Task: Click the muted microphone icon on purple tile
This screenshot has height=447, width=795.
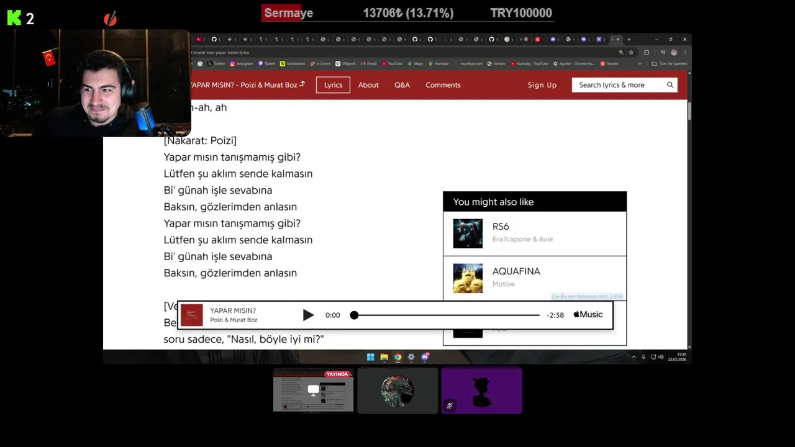Action: [450, 405]
